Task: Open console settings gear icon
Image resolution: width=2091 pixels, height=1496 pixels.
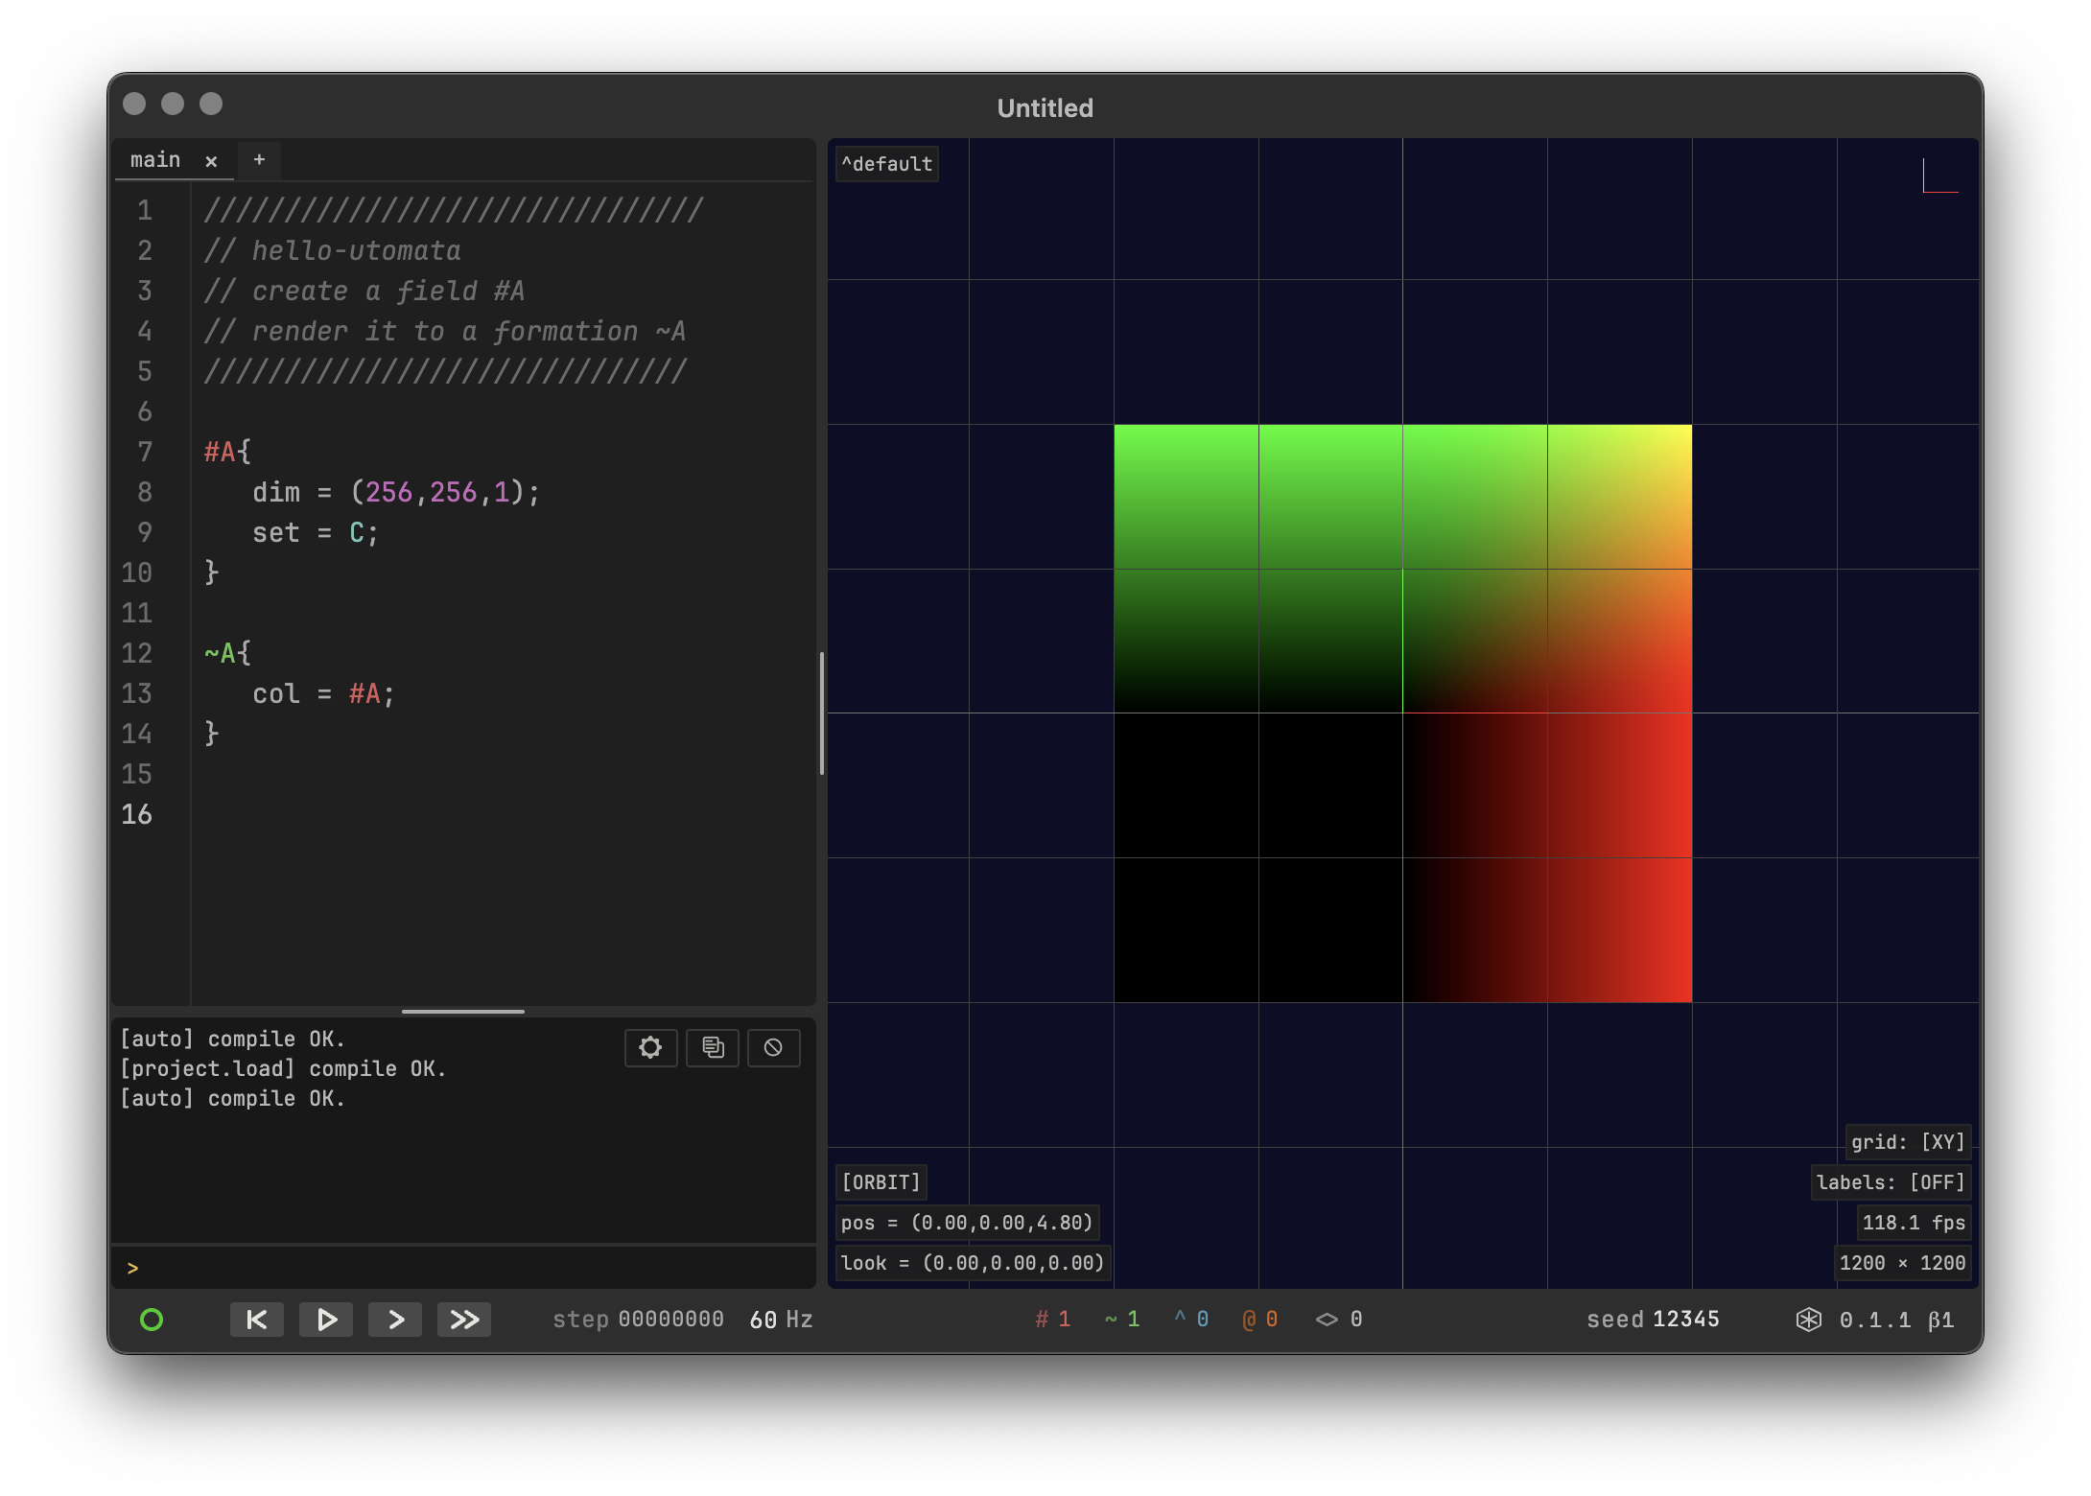Action: (650, 1047)
